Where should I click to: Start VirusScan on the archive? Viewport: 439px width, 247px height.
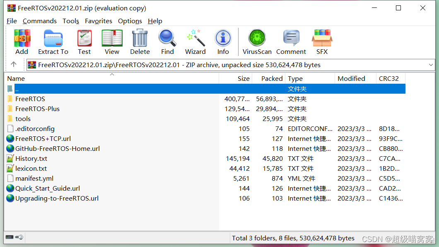[x=257, y=38]
